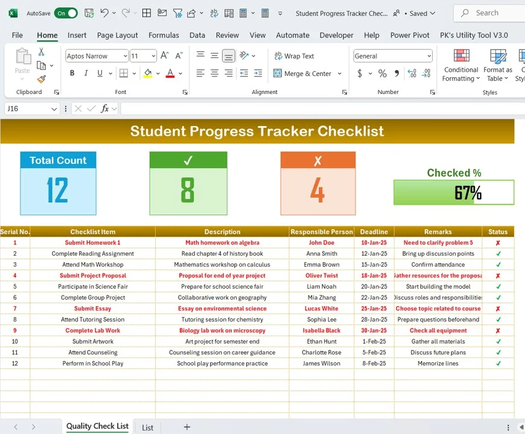The image size is (525, 434).
Task: Click the Insert Function fx icon
Action: [105, 108]
